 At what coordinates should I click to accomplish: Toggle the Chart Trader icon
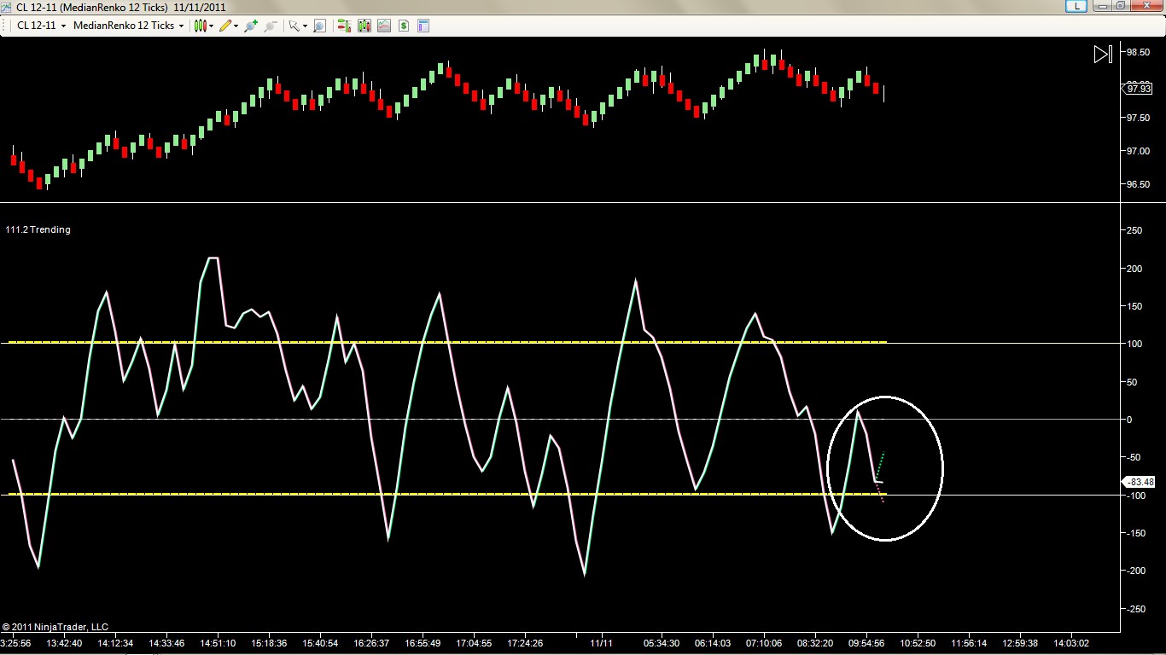345,26
